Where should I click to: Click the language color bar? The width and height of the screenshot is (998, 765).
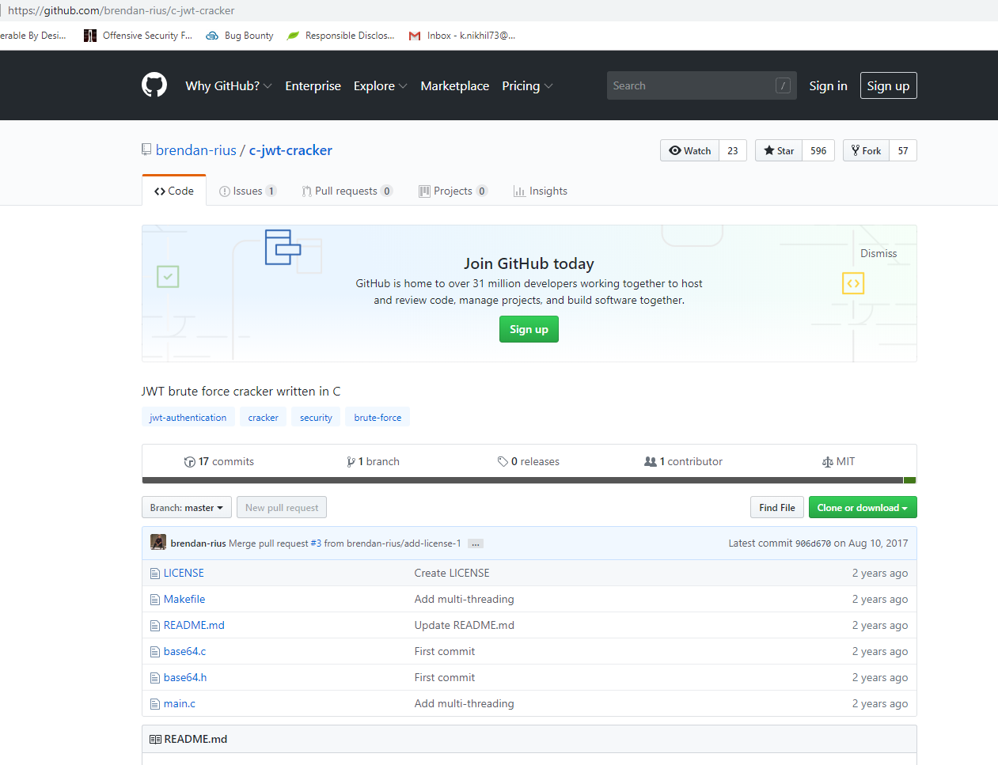click(x=522, y=480)
